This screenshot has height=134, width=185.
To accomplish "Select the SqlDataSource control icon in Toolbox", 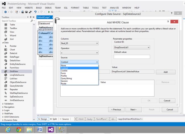I will (6, 97).
